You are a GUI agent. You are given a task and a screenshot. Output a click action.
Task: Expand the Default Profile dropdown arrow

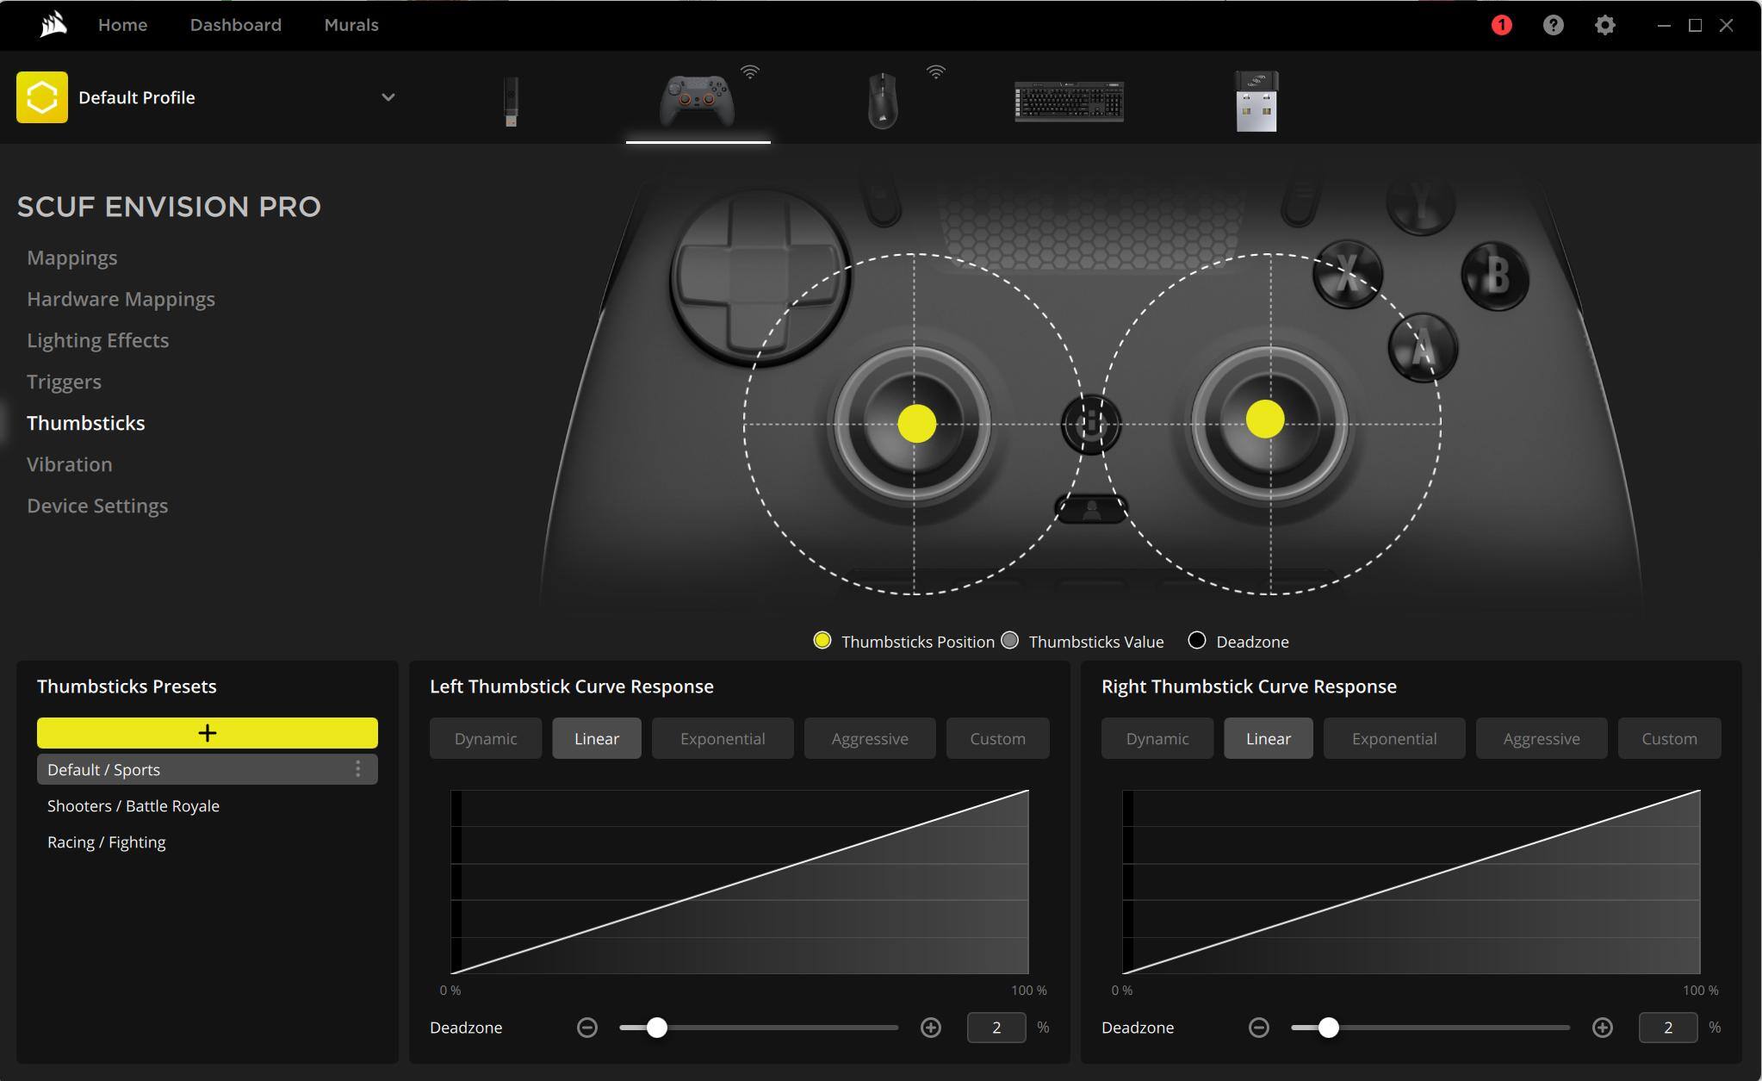click(388, 97)
